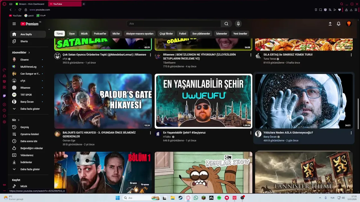The width and height of the screenshot is (360, 202).
Task: Expand Daha fazla göster under subscriptions
Action: [x=28, y=109]
